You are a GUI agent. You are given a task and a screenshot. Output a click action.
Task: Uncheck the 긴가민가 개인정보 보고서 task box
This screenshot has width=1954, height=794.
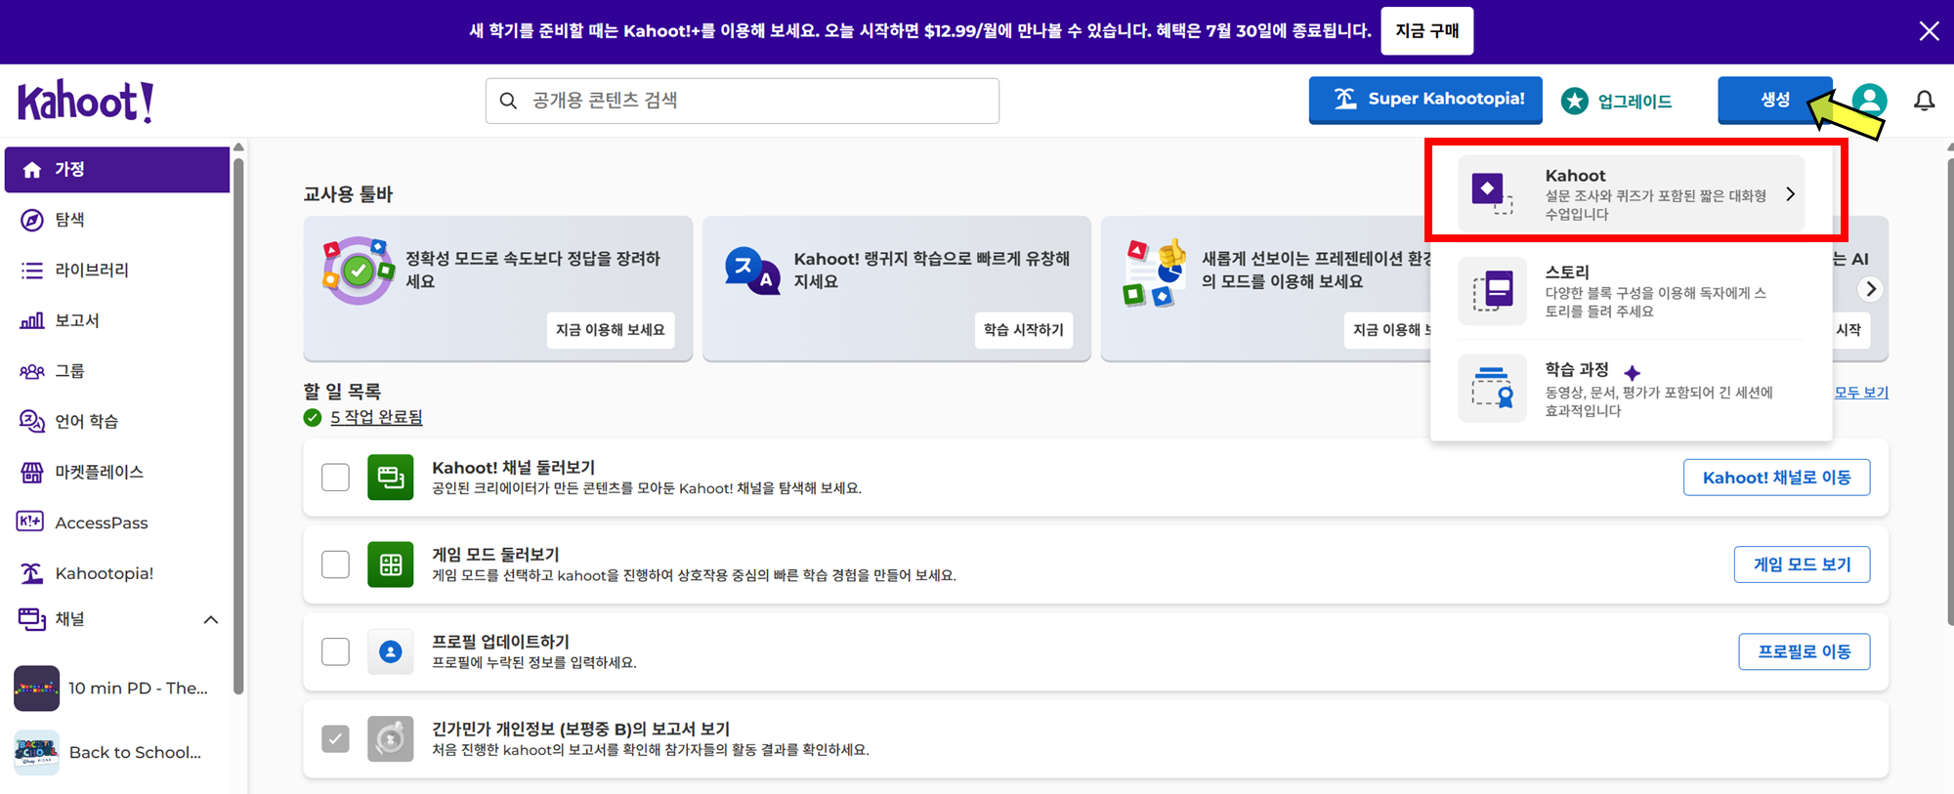pos(335,738)
